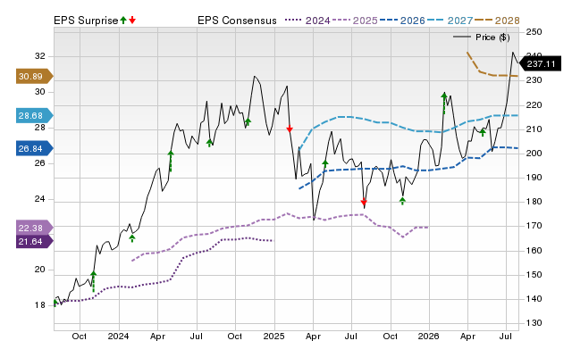572x341 pixels.
Task: Select the green surprise arrow at February 2024
Action: tap(132, 238)
